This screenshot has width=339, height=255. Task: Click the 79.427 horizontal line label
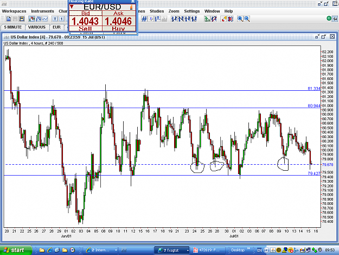314,173
